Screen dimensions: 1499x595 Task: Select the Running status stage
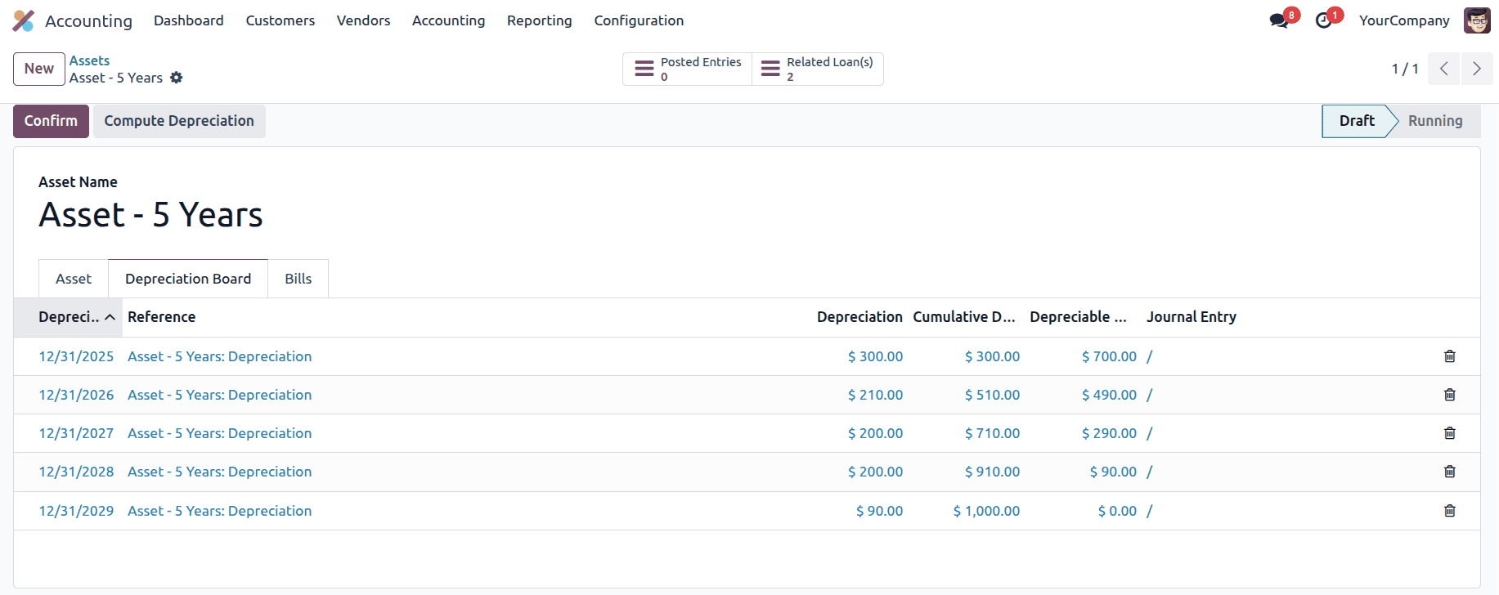pyautogui.click(x=1435, y=121)
